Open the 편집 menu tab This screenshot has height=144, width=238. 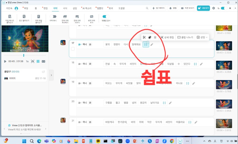pos(45,8)
